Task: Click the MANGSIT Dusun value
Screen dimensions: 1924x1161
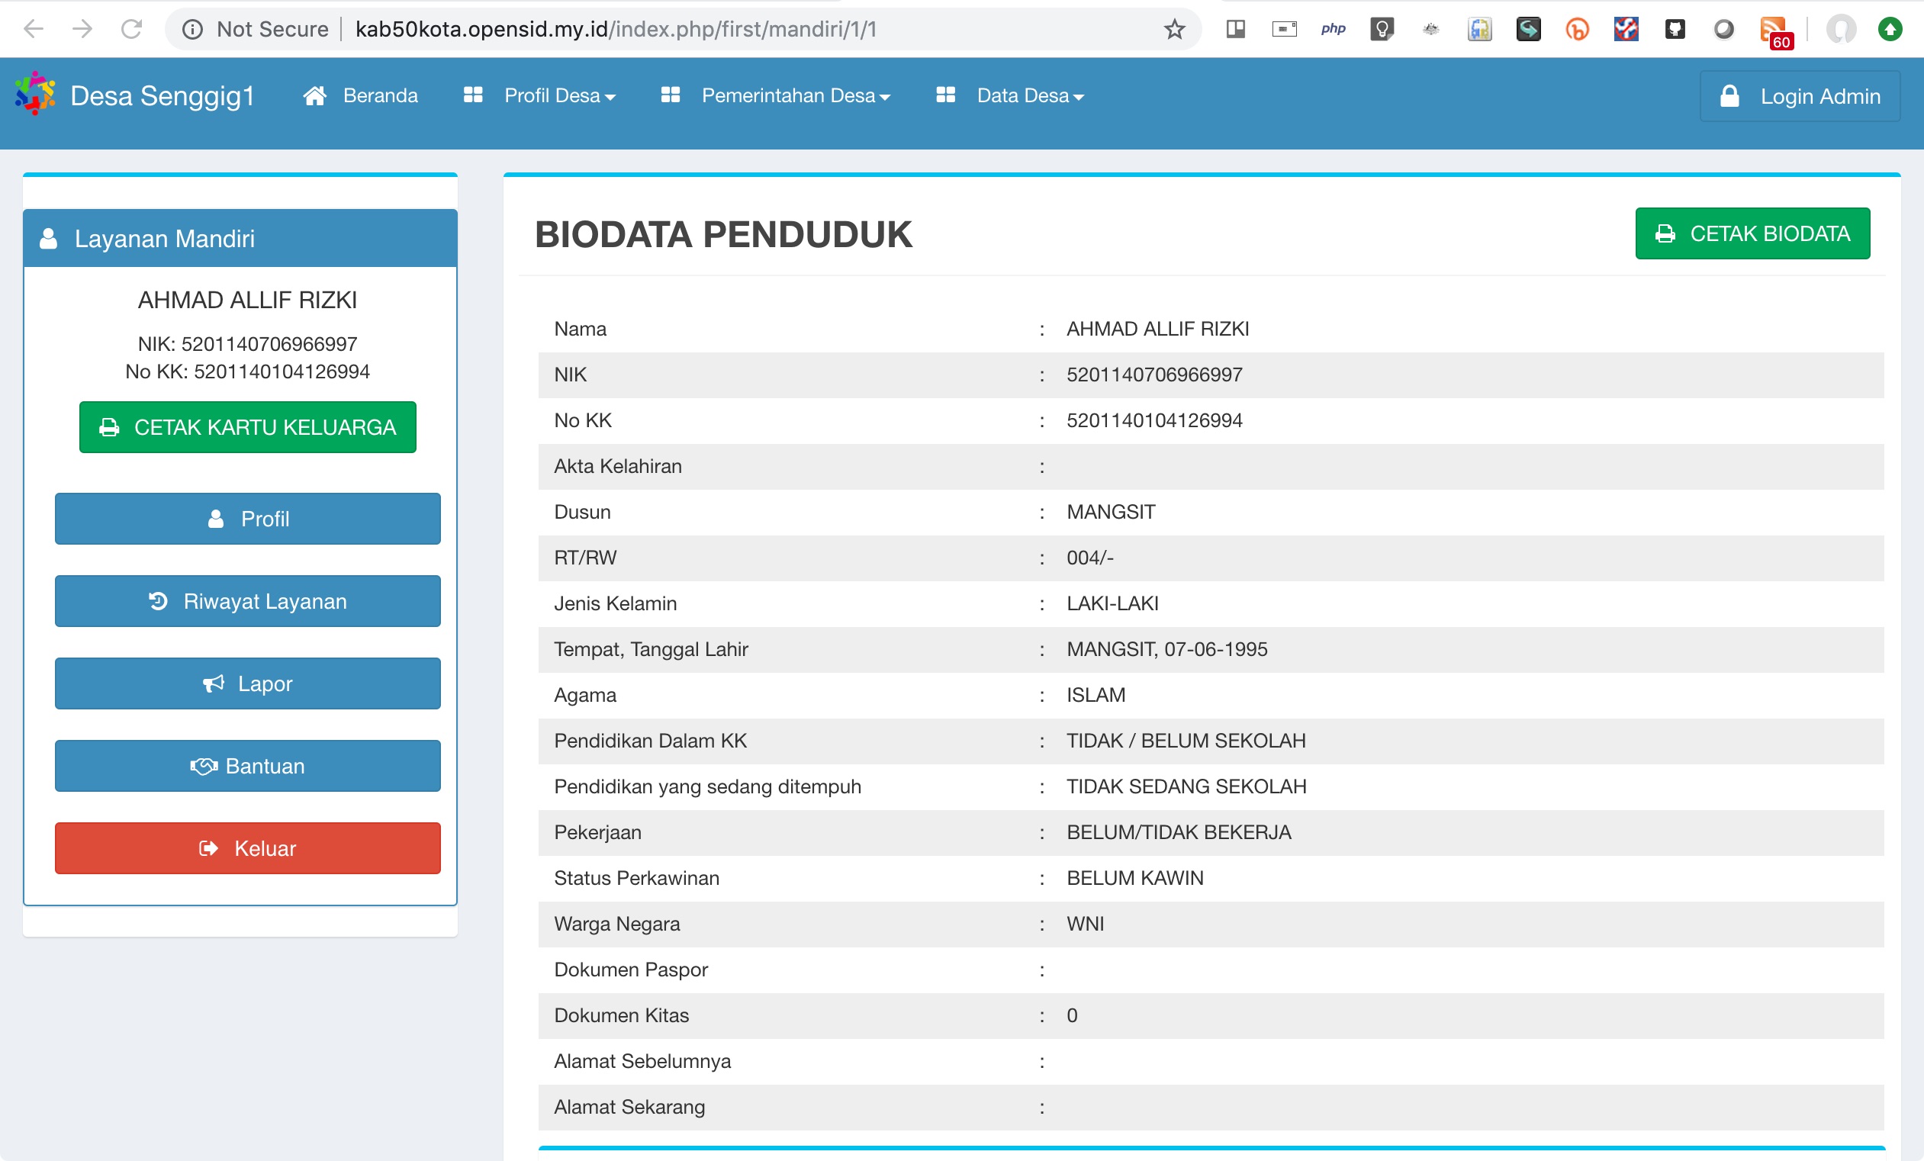Action: tap(1110, 512)
